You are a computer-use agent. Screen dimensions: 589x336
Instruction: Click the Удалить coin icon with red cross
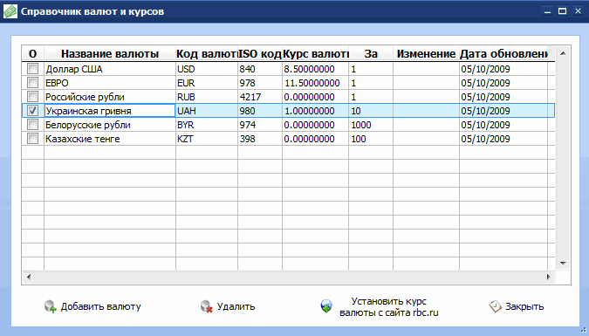tap(206, 306)
